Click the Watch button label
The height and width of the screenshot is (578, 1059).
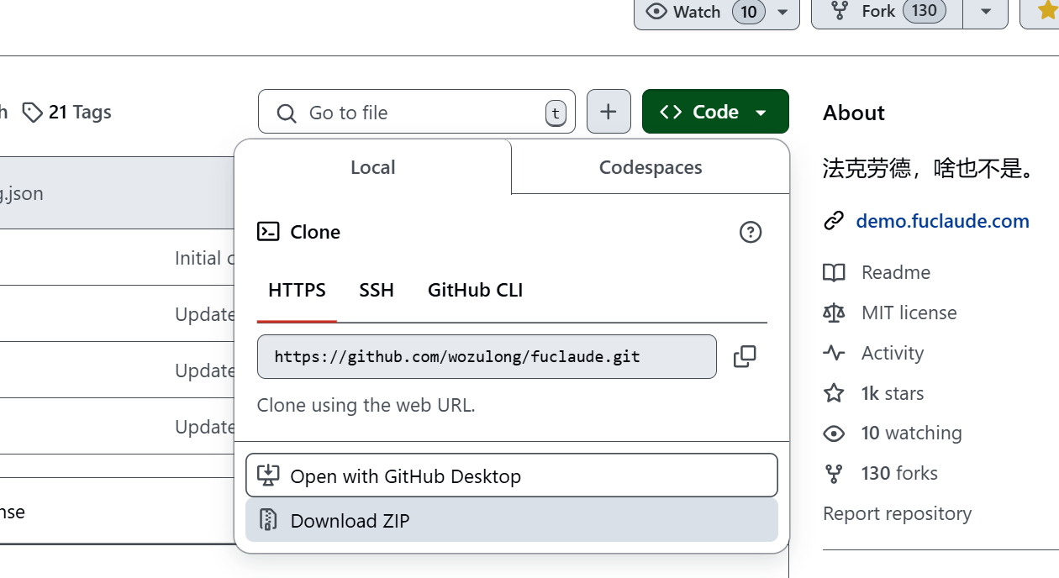[x=697, y=12]
